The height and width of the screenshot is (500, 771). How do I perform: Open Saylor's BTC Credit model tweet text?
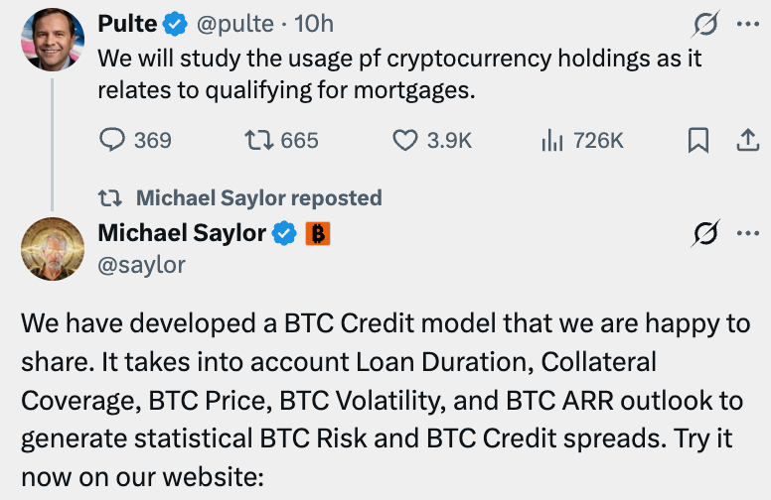385,400
